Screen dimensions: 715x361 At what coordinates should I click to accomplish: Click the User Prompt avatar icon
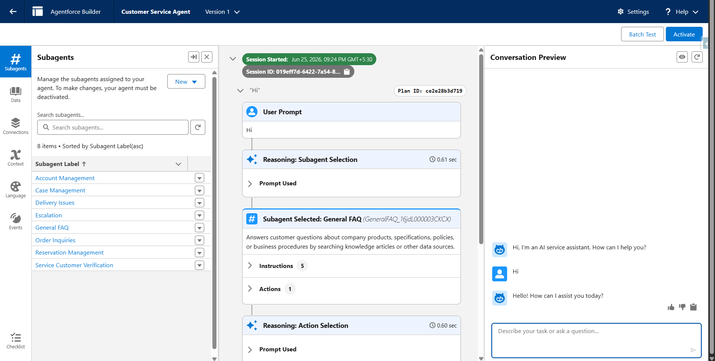coord(252,112)
